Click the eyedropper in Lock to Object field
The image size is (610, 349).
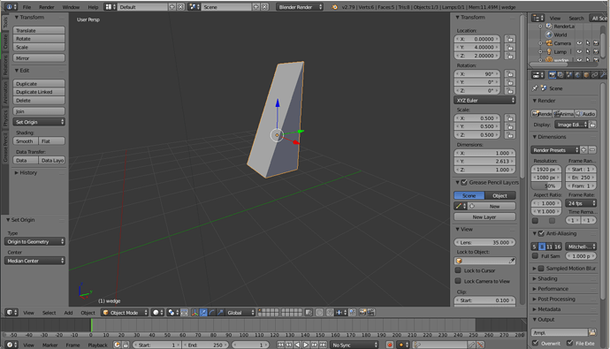[512, 261]
